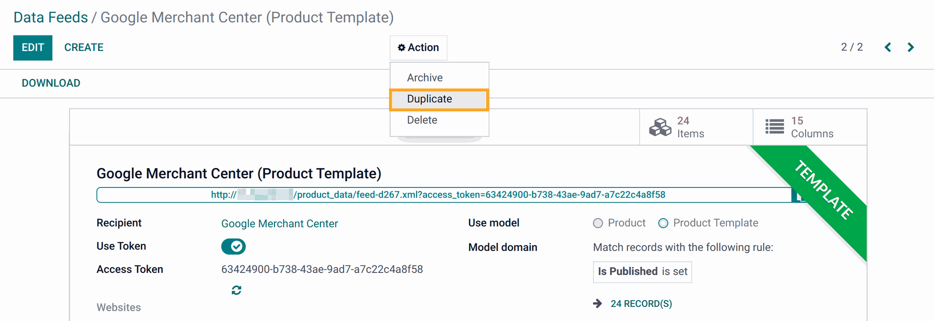Open the Google Merchant Center recipient link
Image resolution: width=934 pixels, height=321 pixels.
[280, 223]
